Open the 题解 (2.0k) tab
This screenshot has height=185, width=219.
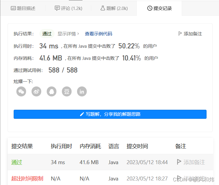[x=114, y=8]
